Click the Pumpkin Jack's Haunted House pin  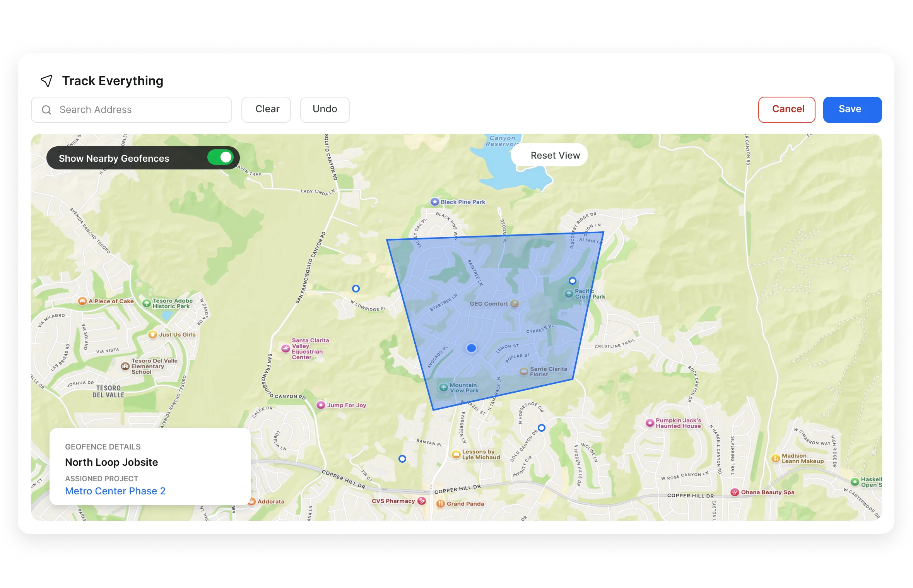[650, 423]
